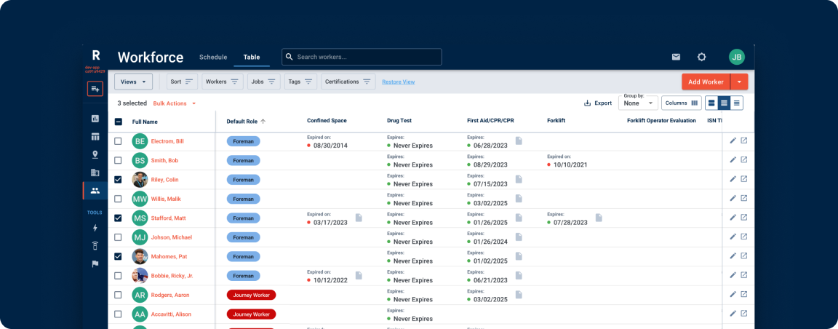Open Mahomes, Pat external link icon
Image resolution: width=838 pixels, height=329 pixels.
(x=743, y=255)
